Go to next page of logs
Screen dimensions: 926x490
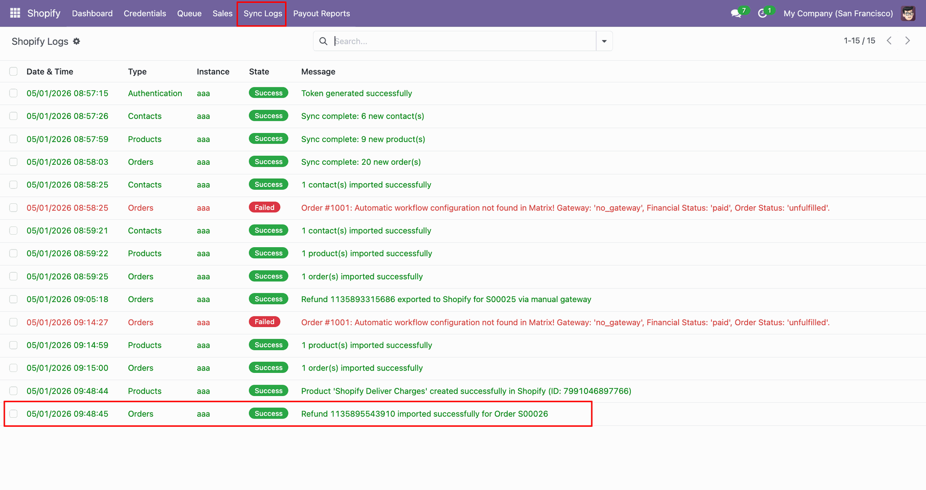[x=907, y=40]
